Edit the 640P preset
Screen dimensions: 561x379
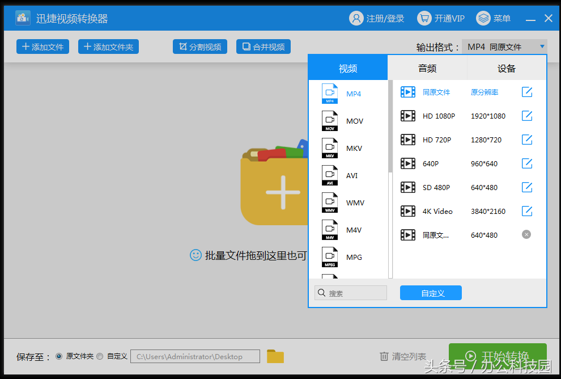[526, 163]
